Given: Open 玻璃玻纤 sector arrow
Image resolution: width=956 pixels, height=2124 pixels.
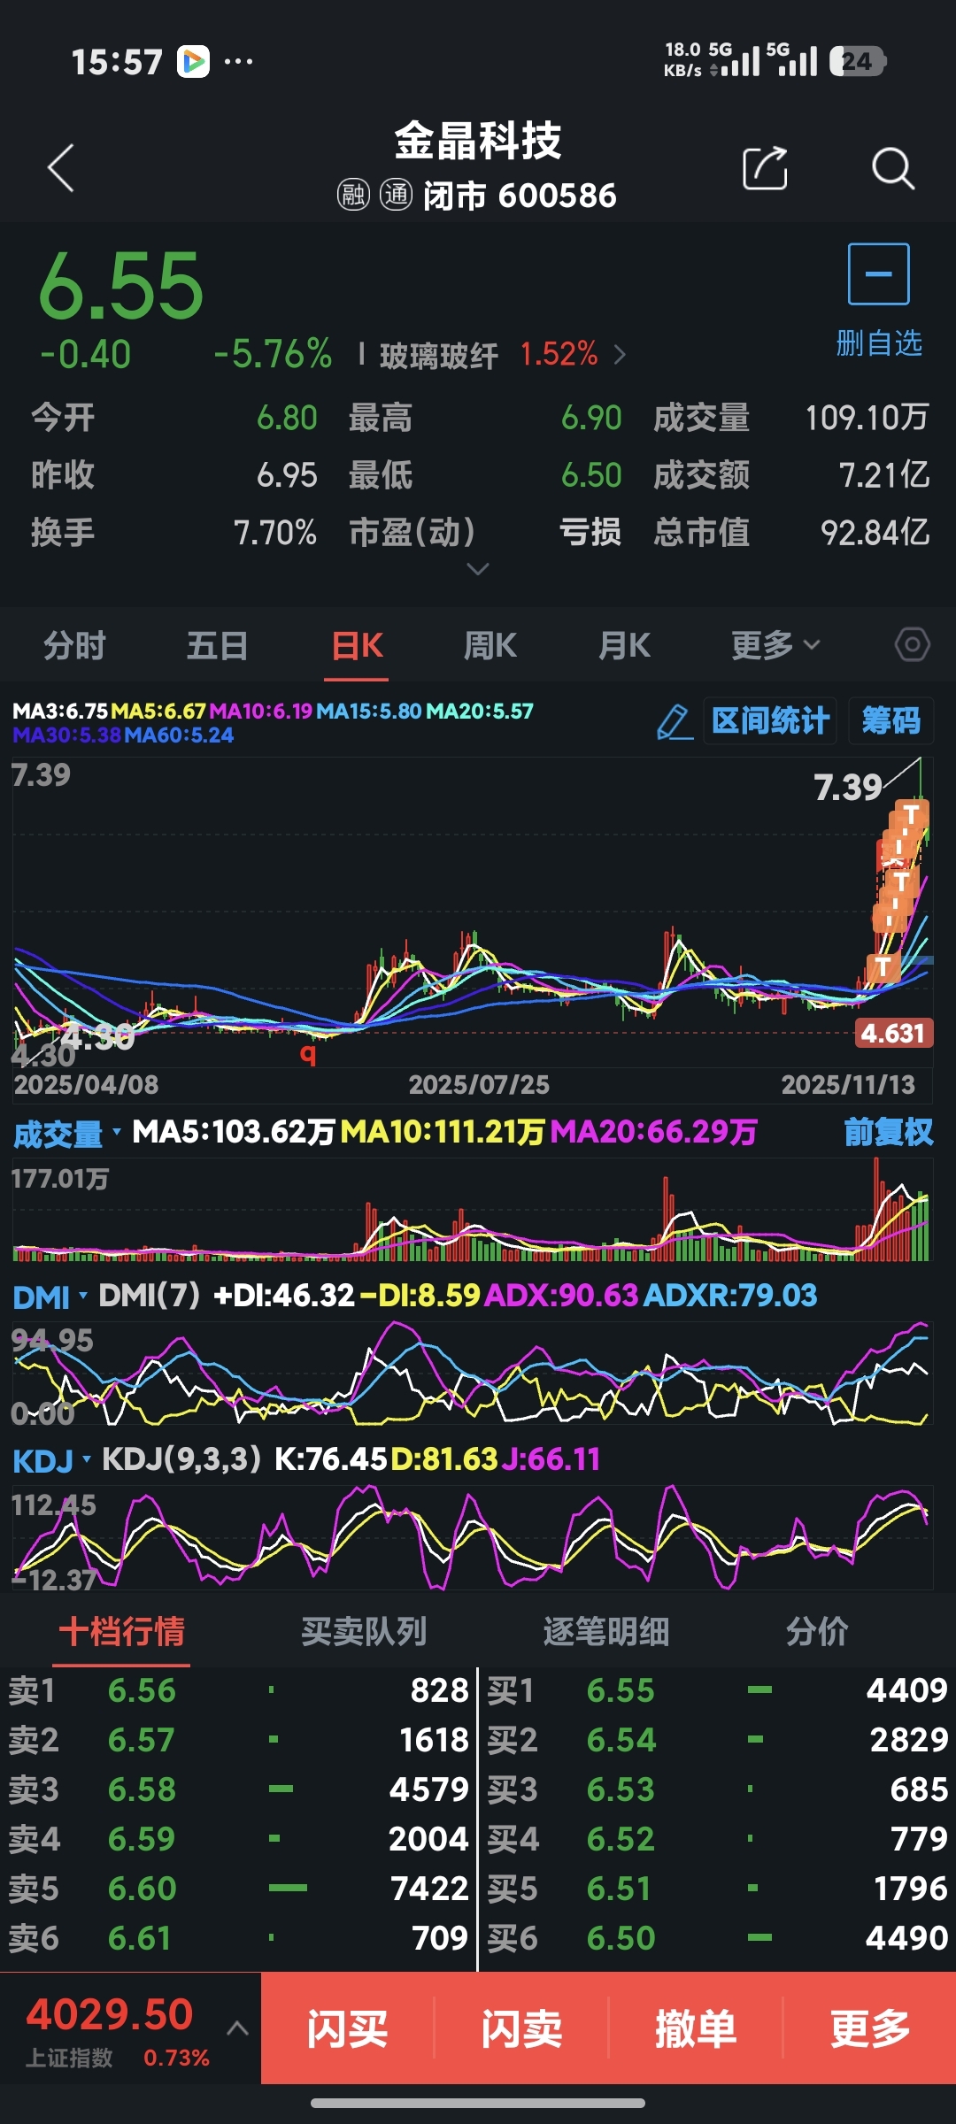Looking at the screenshot, I should coord(620,355).
